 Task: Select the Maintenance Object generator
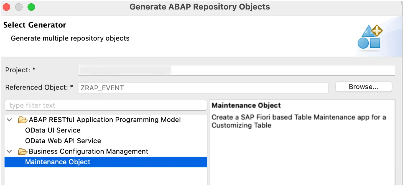(58, 162)
